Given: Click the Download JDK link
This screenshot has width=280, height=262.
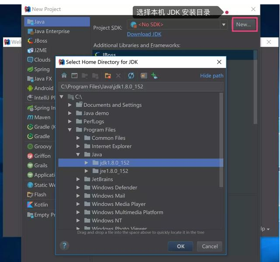Looking at the screenshot, I should 144,34.
